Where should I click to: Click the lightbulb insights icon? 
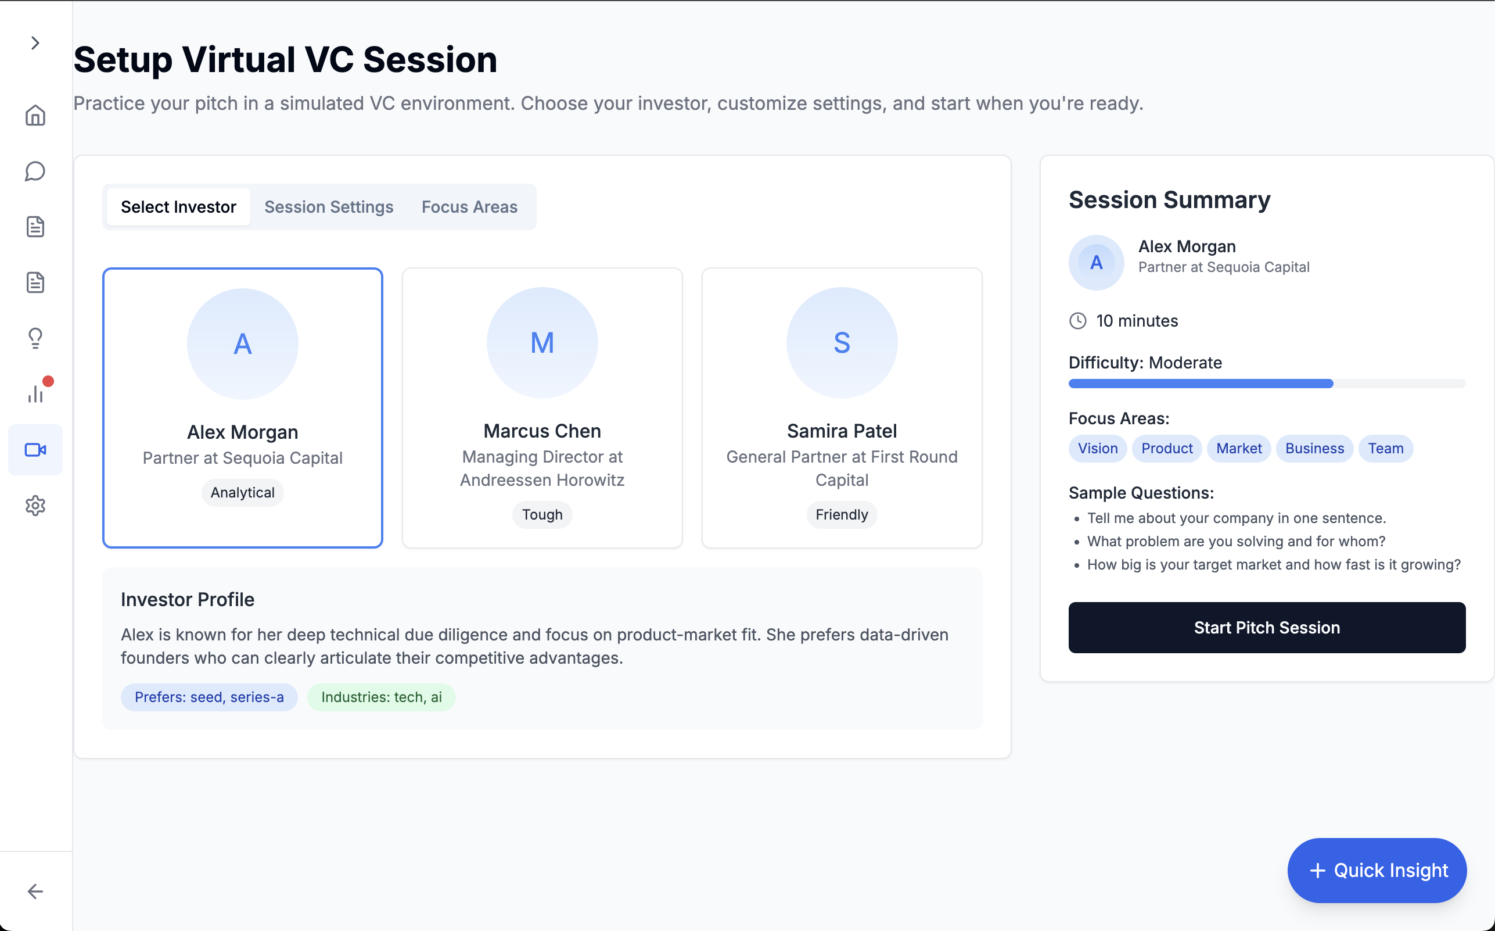tap(35, 338)
